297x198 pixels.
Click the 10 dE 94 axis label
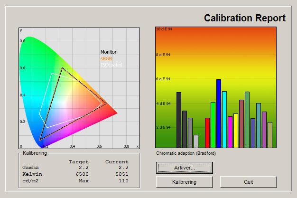[164, 29]
